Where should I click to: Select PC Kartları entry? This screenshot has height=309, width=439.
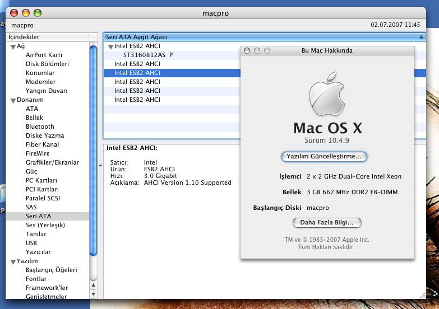pos(41,180)
